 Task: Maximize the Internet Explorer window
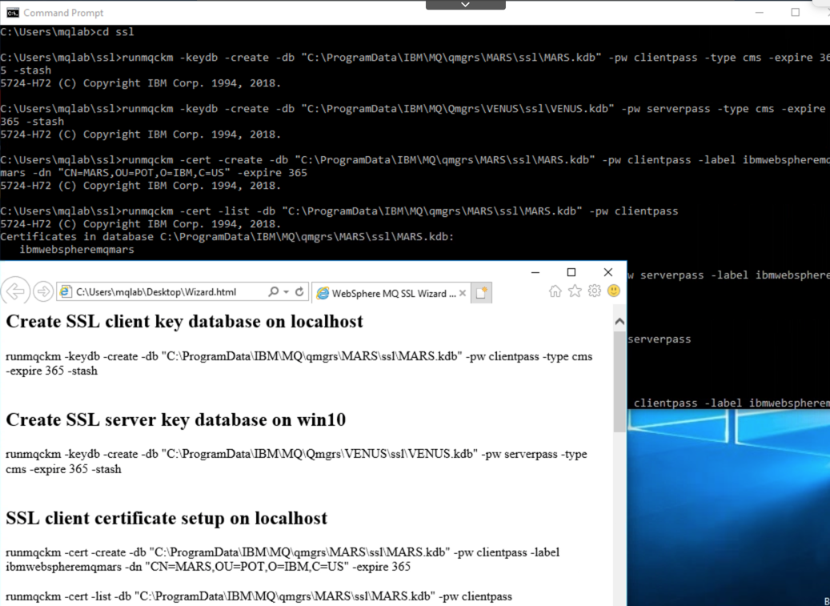coord(571,272)
